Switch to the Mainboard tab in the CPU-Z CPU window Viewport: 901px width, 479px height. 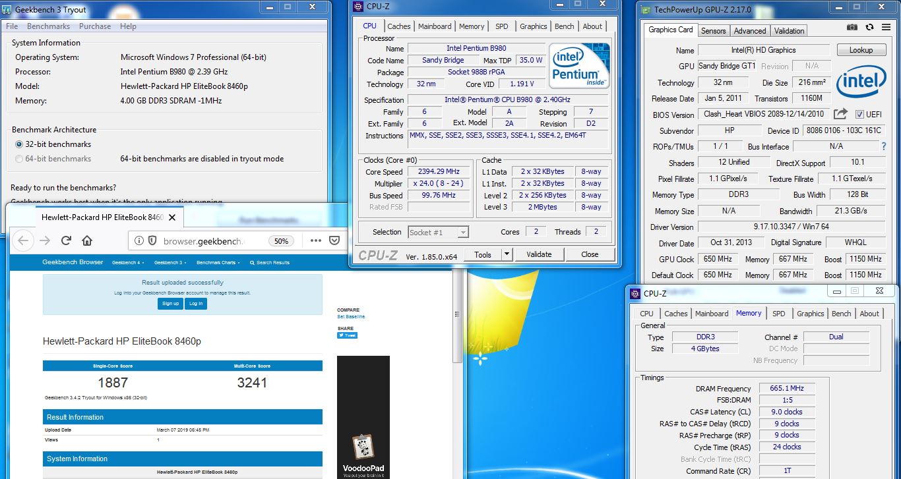435,26
